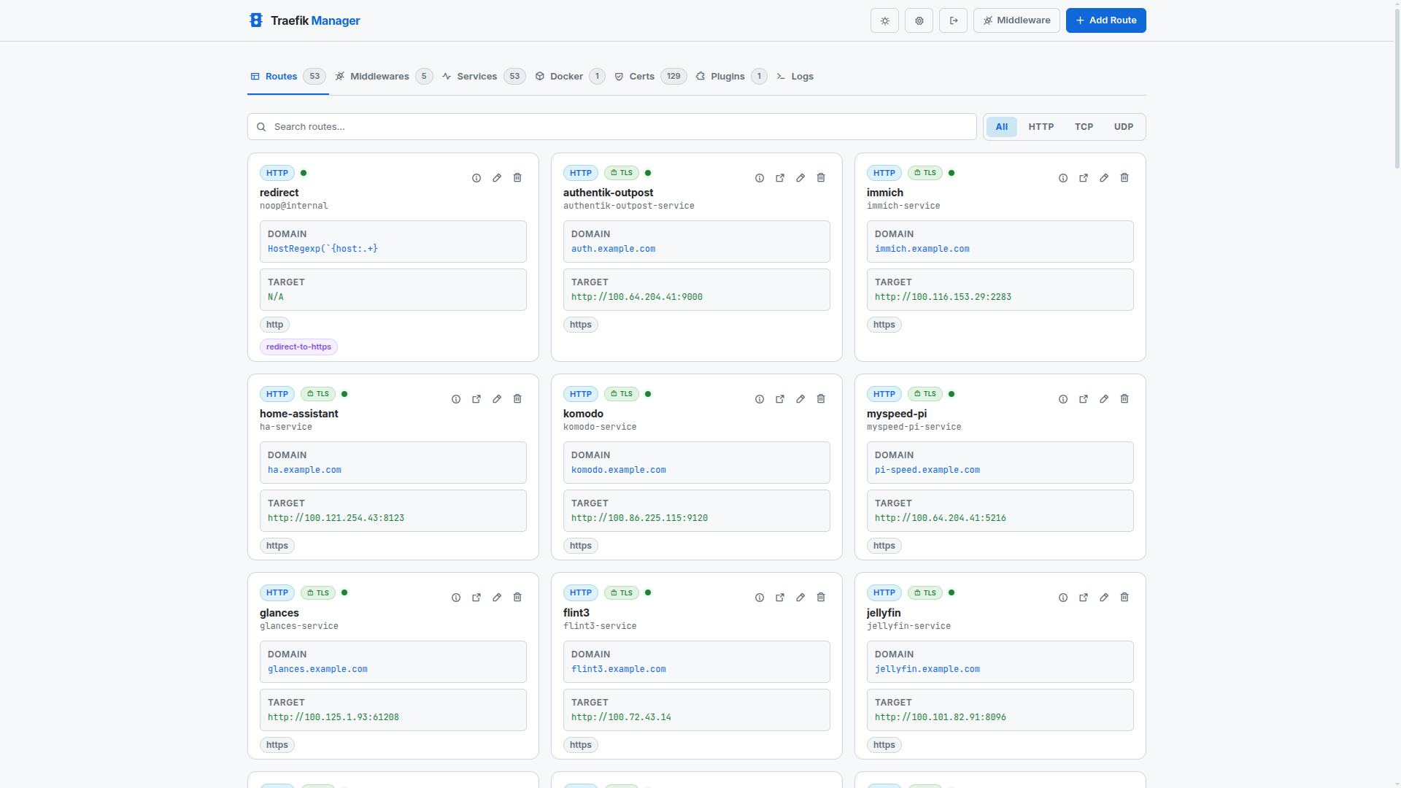Click the settings gear icon in the header
The image size is (1401, 788).
tap(919, 20)
